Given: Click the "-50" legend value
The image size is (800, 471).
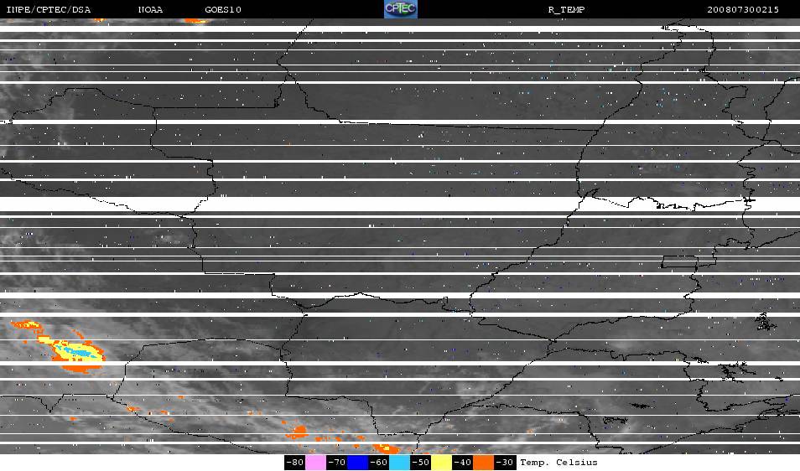Looking at the screenshot, I should tap(420, 463).
